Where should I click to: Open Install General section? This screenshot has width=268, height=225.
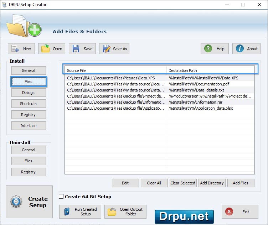coord(29,70)
